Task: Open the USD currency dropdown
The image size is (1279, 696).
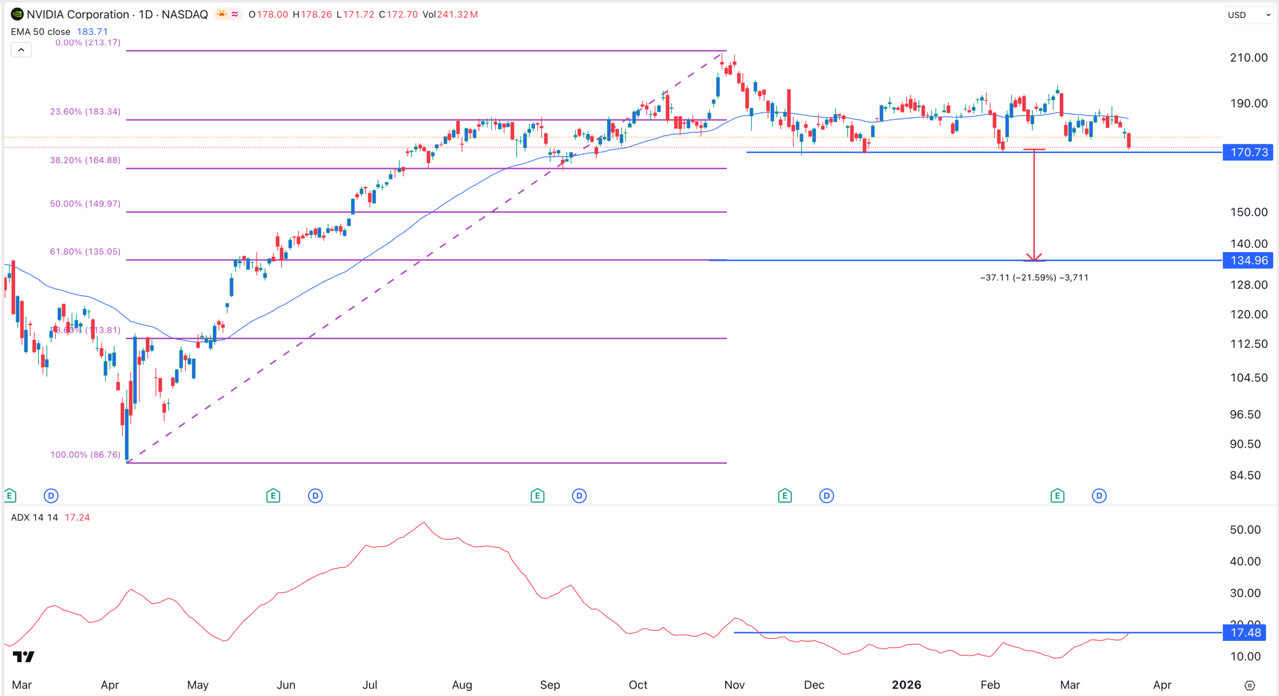Action: (x=1249, y=15)
